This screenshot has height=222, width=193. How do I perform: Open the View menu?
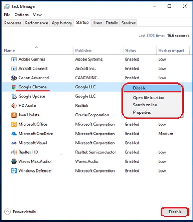pos(37,15)
